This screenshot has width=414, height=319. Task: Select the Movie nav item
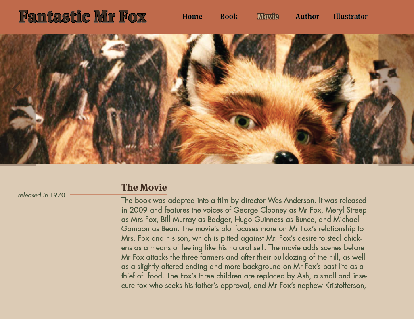pos(268,17)
